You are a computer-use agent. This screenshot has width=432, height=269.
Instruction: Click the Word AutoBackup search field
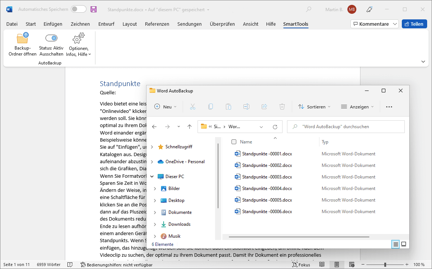point(347,127)
